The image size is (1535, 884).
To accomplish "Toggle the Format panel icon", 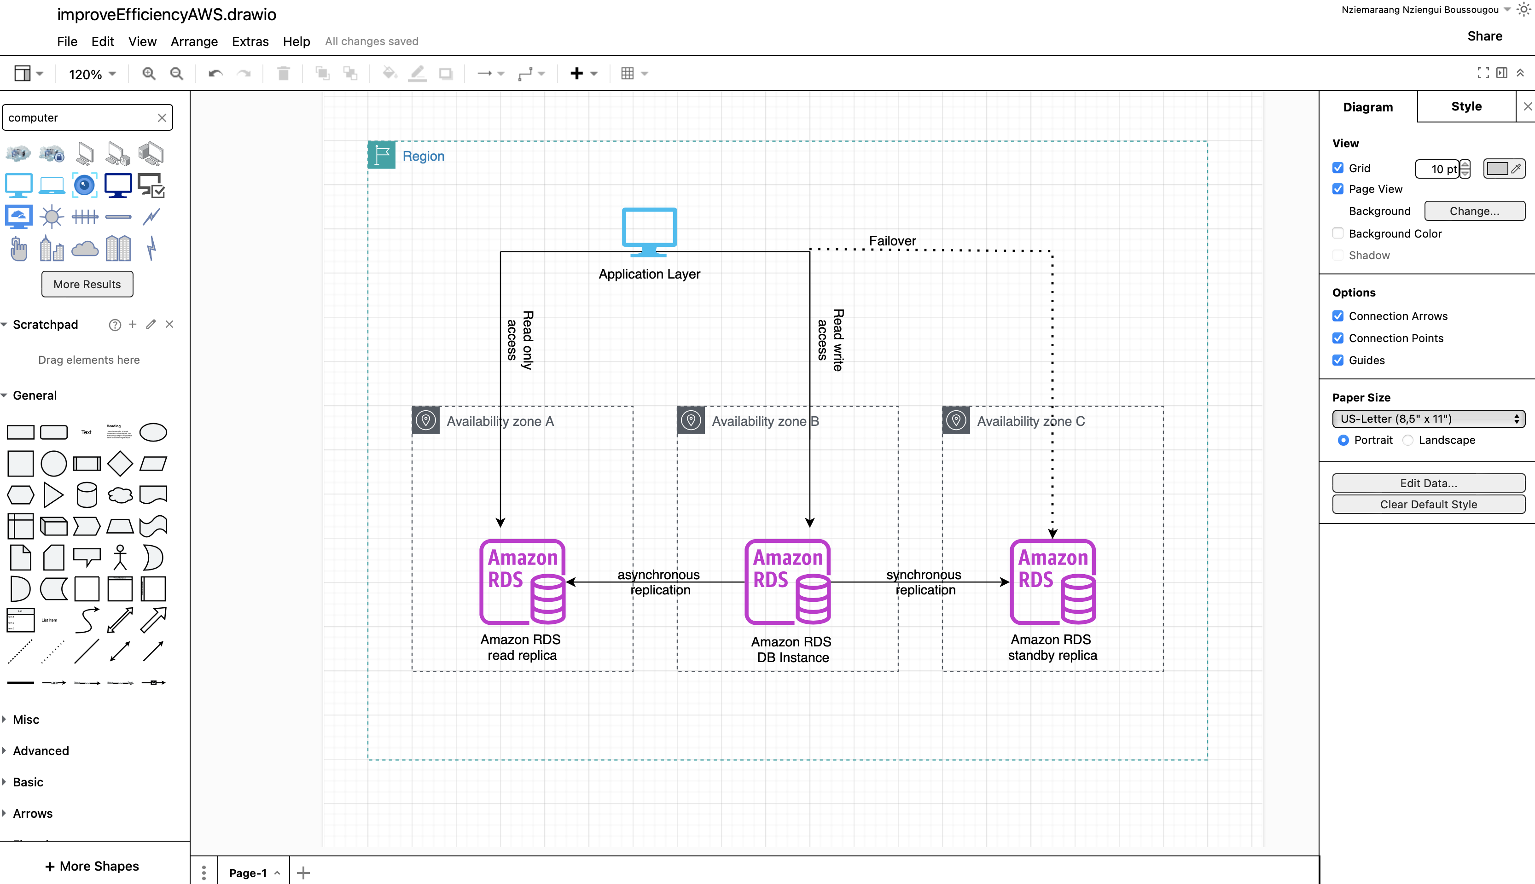I will (x=1501, y=73).
